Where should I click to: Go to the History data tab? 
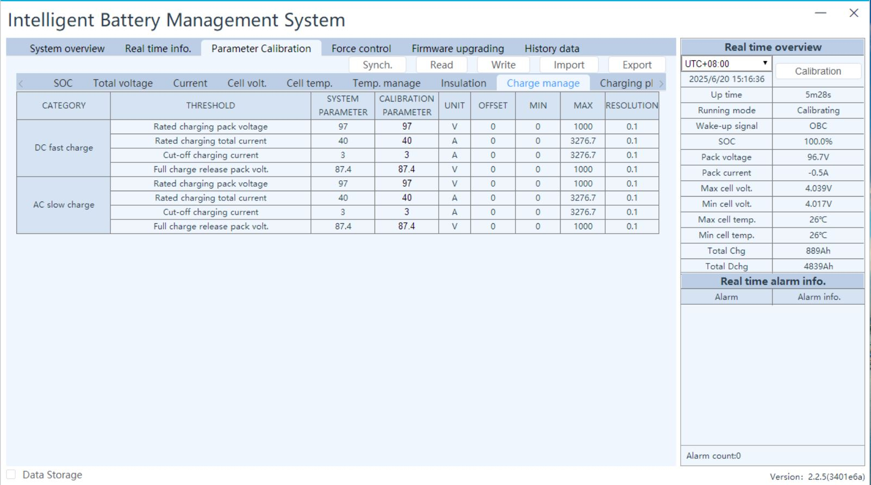coord(551,48)
